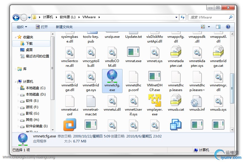
Task: Click the Forward navigation button
Action: point(24,17)
